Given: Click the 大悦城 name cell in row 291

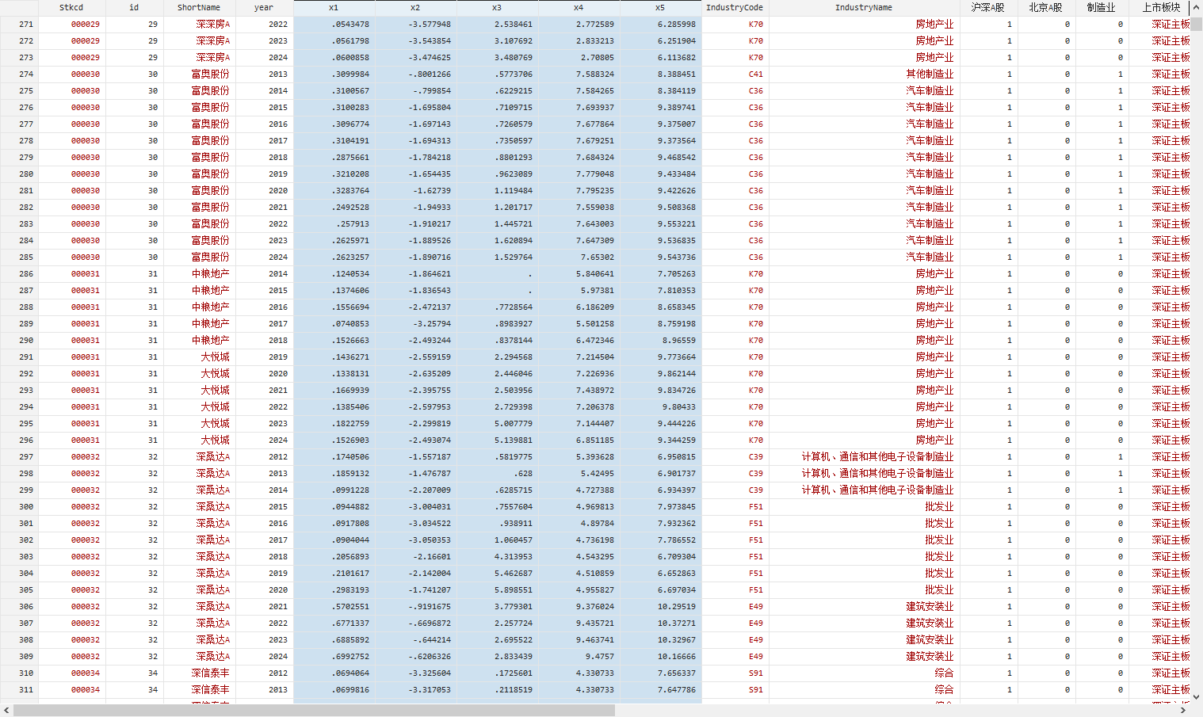Looking at the screenshot, I should 215,357.
